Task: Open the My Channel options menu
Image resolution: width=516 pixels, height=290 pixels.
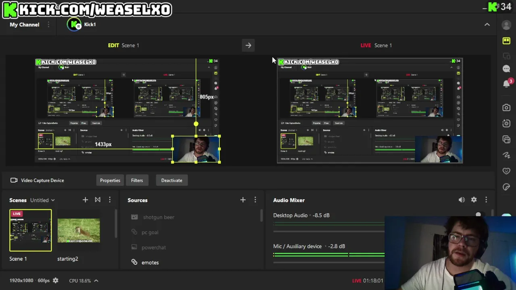Action: [x=48, y=25]
